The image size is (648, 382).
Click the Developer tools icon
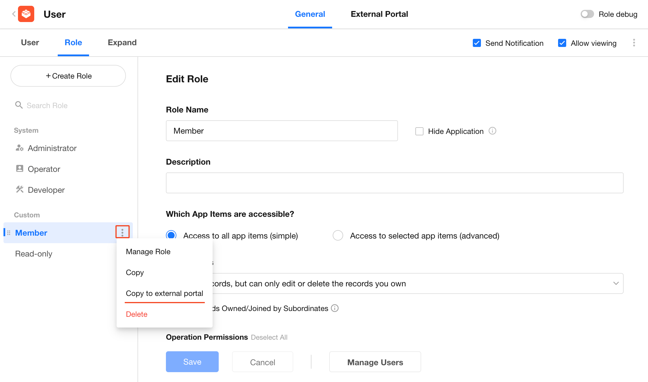19,190
